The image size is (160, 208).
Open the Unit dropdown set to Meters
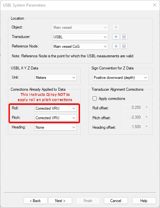point(55,78)
